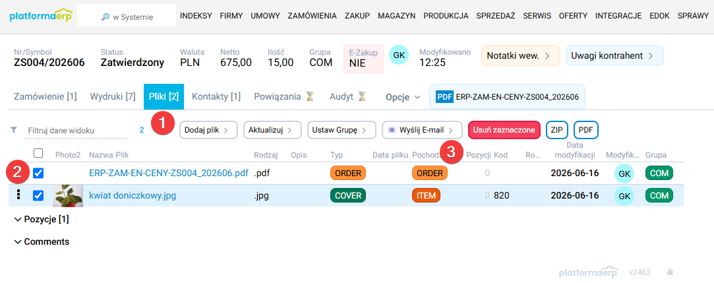Screen dimensions: 714x283
Task: Open the UMOWY menu
Action: click(265, 16)
